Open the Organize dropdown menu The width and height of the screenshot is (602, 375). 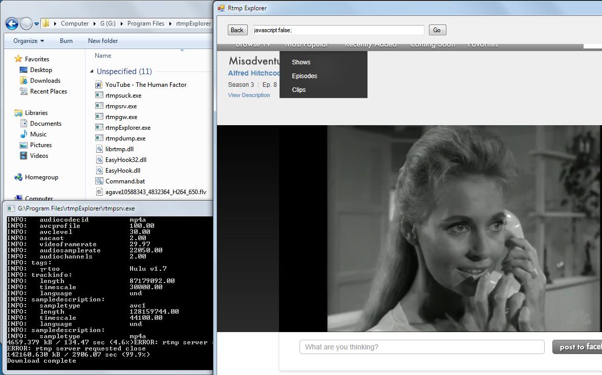pos(29,40)
